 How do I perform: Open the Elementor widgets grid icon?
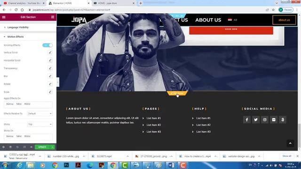point(53,17)
